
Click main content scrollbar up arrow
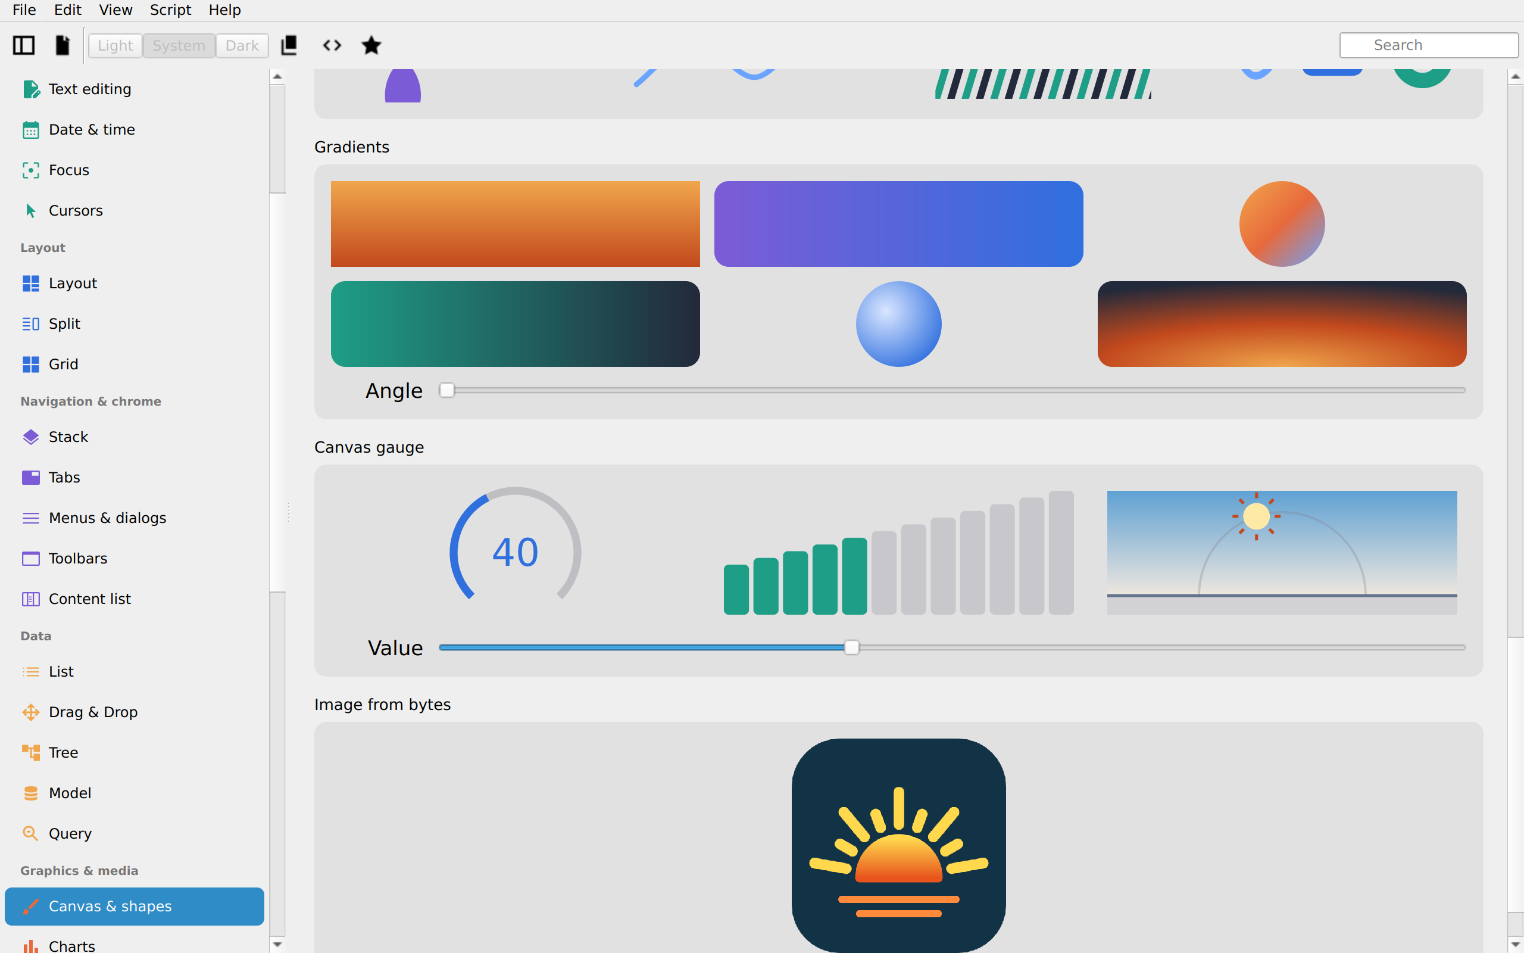click(1515, 77)
